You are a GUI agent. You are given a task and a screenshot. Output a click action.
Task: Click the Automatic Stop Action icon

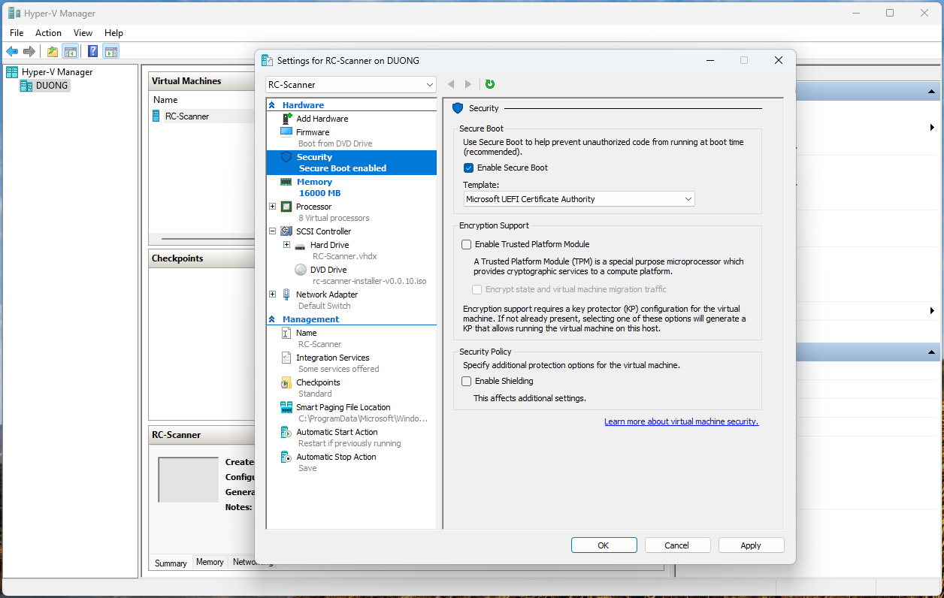(286, 457)
